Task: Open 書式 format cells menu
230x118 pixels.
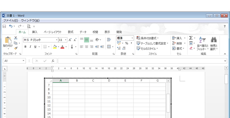Action: tap(178, 48)
